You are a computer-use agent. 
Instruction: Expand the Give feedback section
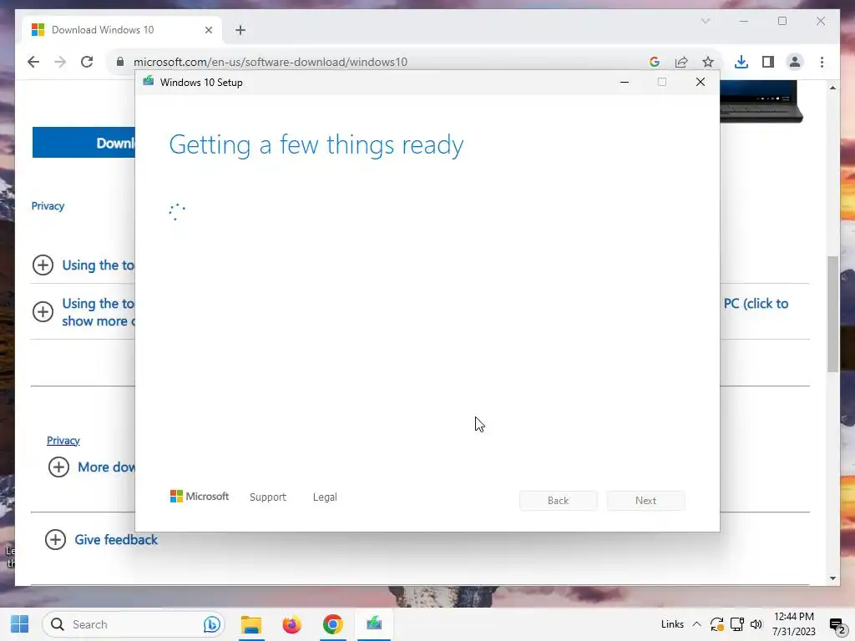[55, 540]
